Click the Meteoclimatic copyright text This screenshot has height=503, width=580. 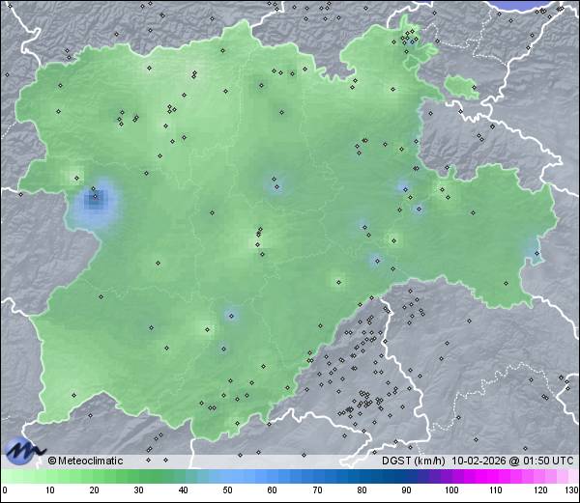point(86,461)
